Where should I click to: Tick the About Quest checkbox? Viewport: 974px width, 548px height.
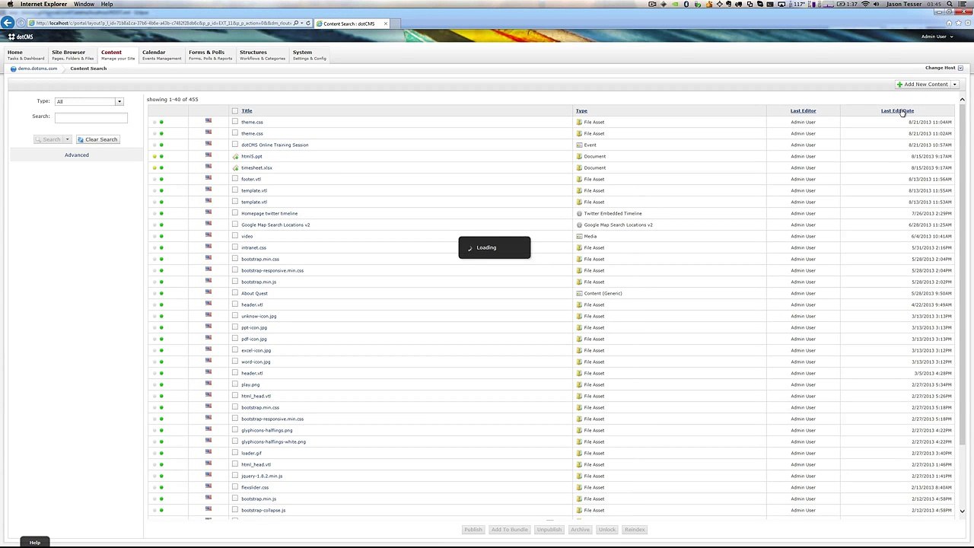point(235,293)
